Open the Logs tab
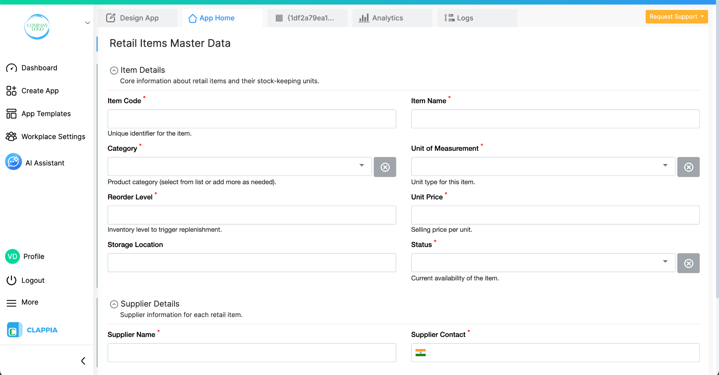The height and width of the screenshot is (375, 719). pos(464,18)
